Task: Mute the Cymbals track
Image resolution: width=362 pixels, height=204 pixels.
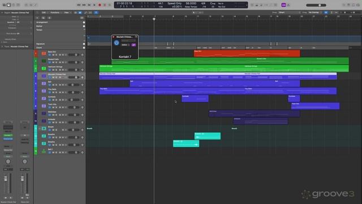Action: pyautogui.click(x=53, y=100)
